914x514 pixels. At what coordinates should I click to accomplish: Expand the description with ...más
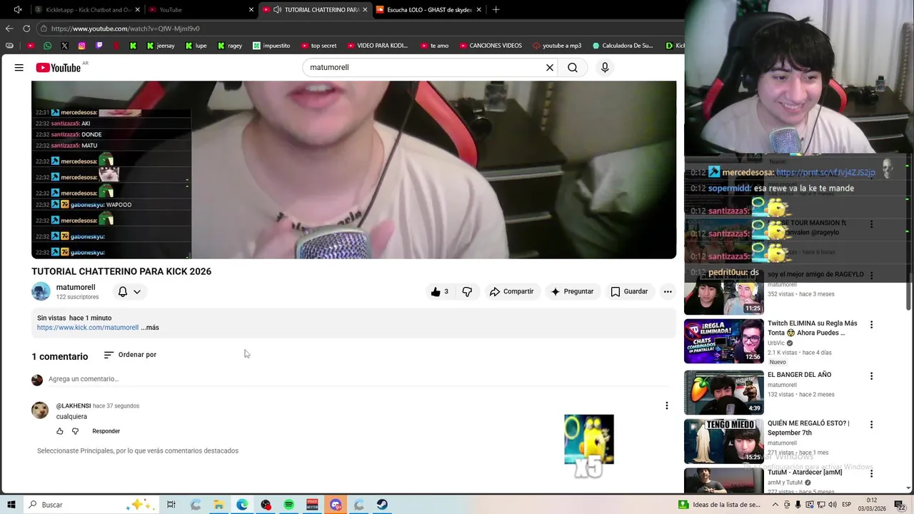point(150,328)
